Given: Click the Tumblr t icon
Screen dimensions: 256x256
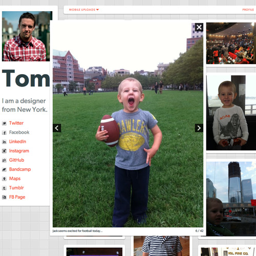Looking at the screenshot, I should (x=4, y=188).
